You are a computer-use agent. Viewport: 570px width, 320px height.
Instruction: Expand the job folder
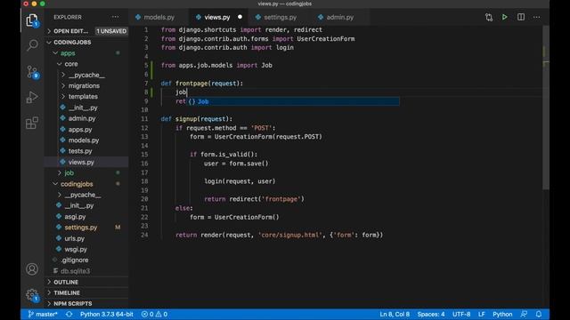(x=69, y=172)
